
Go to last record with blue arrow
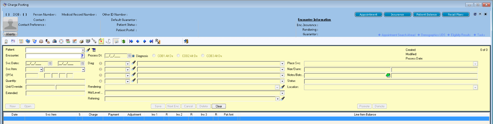click(x=151, y=41)
